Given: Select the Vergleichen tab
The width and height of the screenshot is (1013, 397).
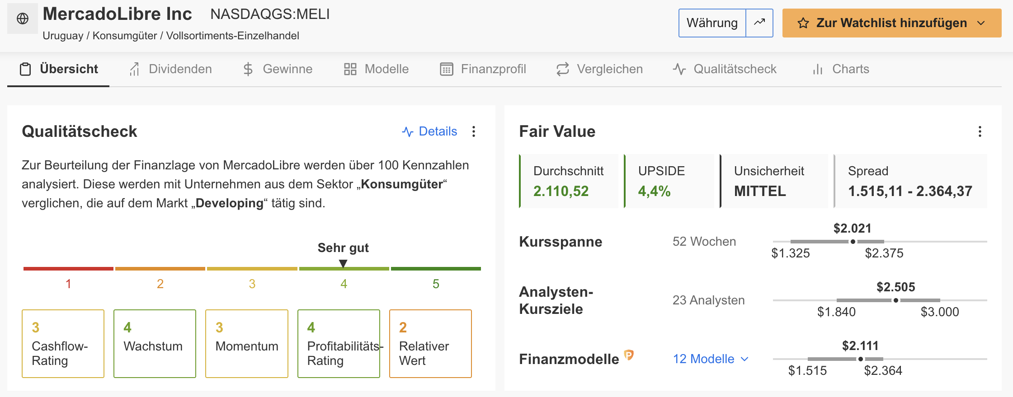Looking at the screenshot, I should pos(599,69).
